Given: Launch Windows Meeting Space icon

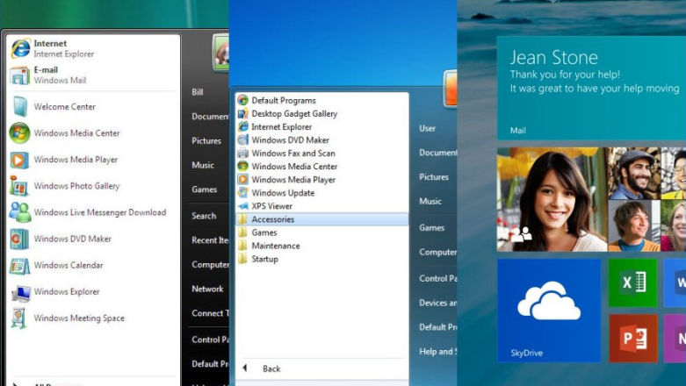Looking at the screenshot, I should click(x=18, y=318).
